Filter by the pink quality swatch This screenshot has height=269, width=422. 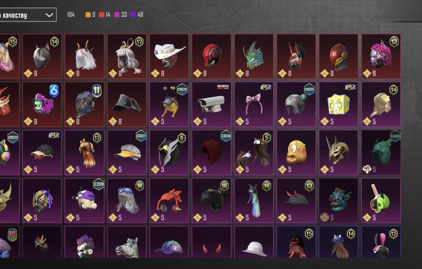click(x=117, y=15)
